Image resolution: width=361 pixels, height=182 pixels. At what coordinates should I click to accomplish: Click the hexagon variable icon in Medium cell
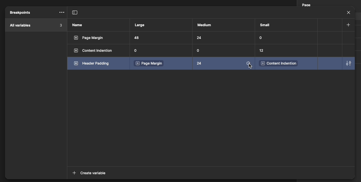click(x=248, y=63)
